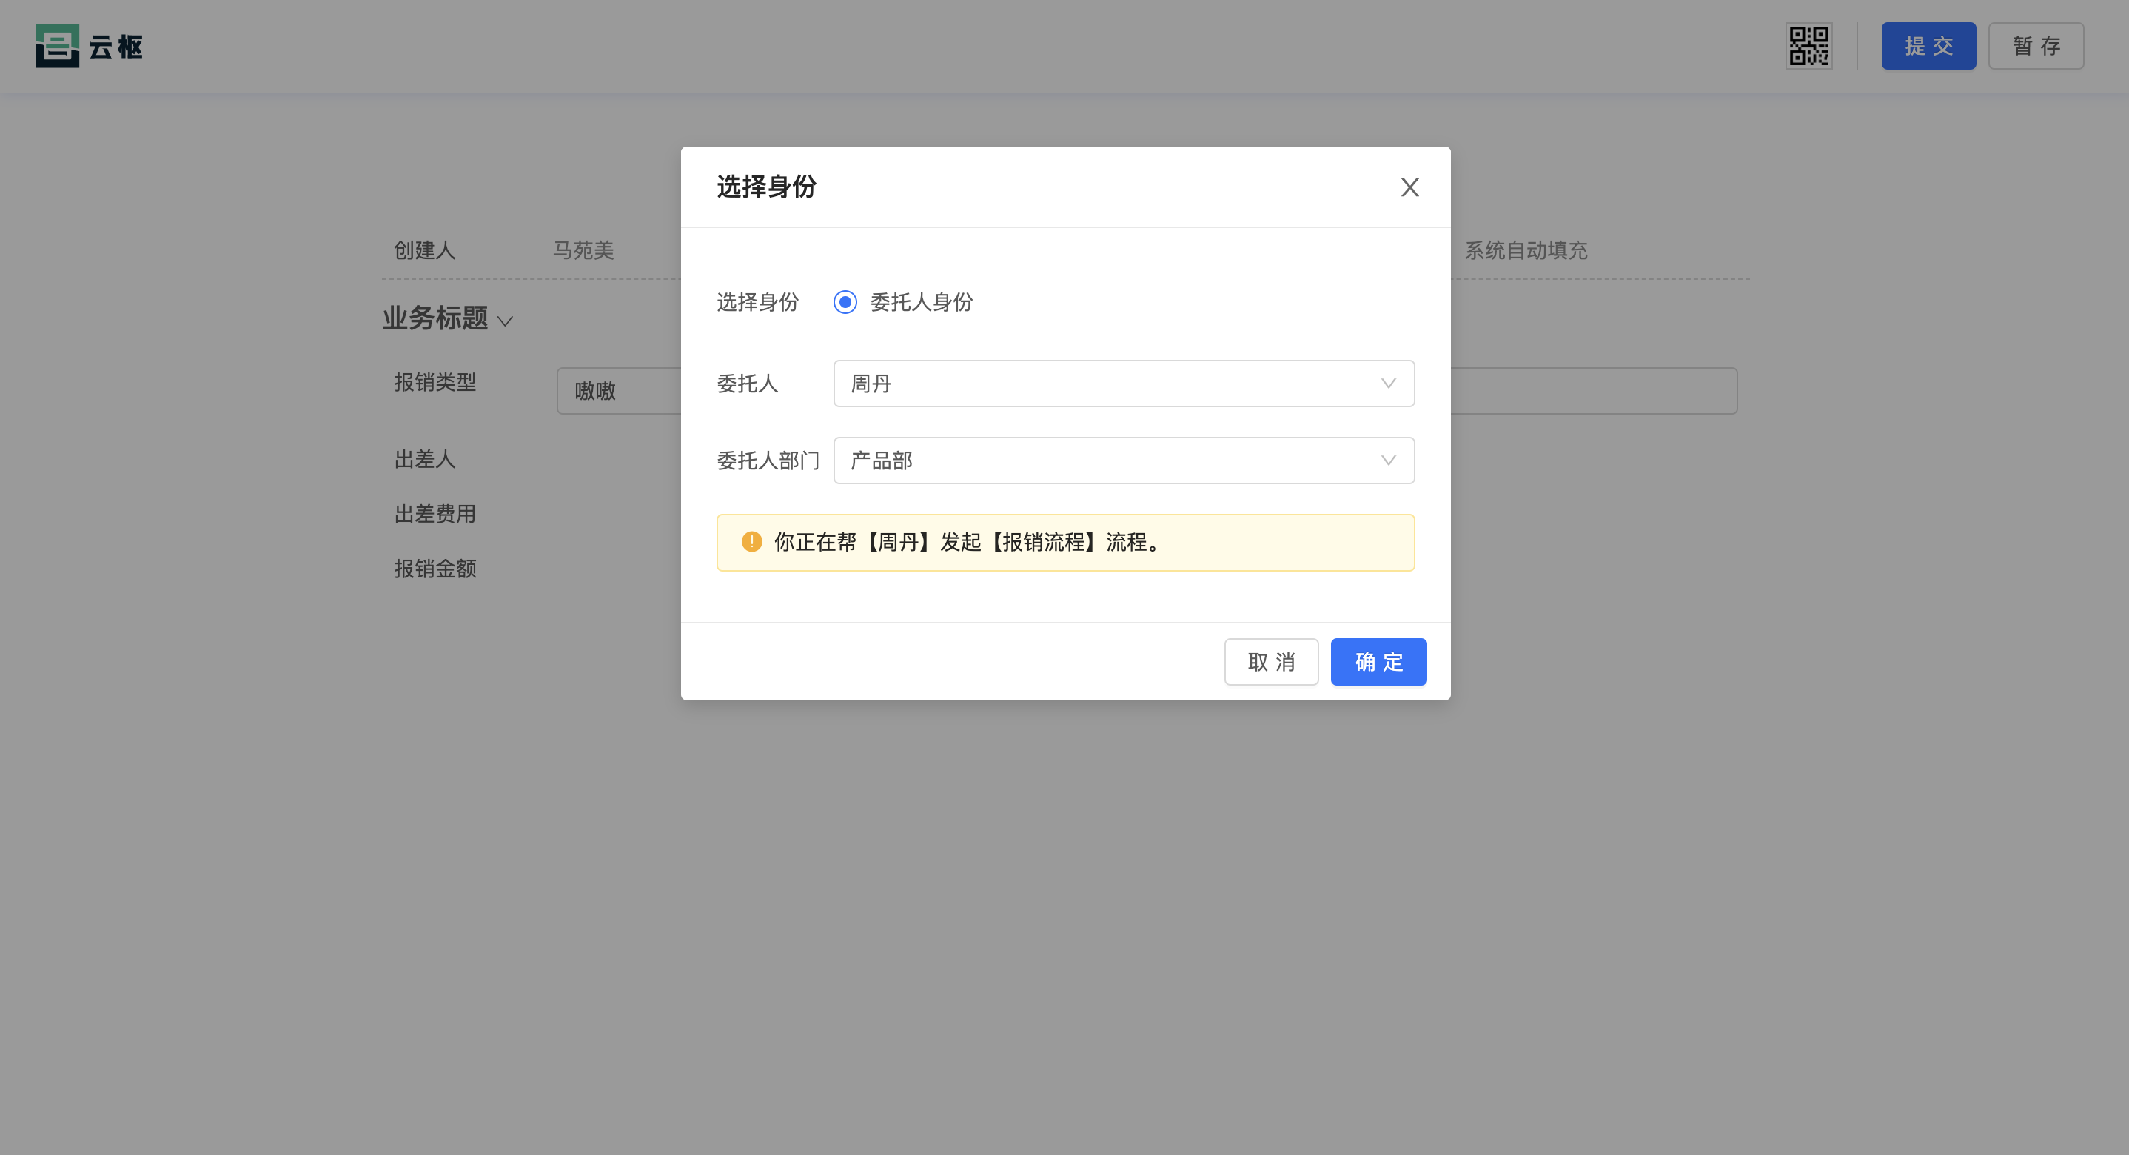The image size is (2129, 1155).
Task: Click the 委托人部门 label in dialog
Action: (768, 461)
